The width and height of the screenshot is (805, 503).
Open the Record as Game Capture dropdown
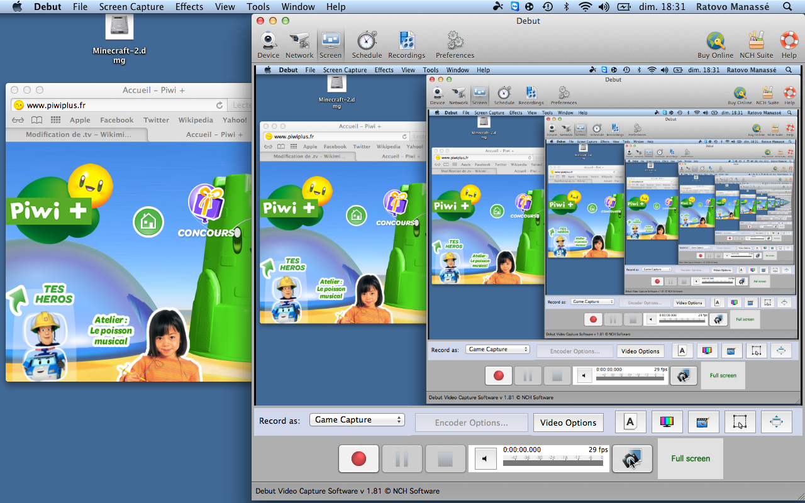357,420
